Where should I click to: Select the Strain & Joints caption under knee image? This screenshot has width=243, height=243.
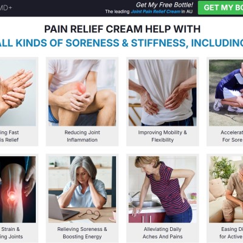(10, 233)
